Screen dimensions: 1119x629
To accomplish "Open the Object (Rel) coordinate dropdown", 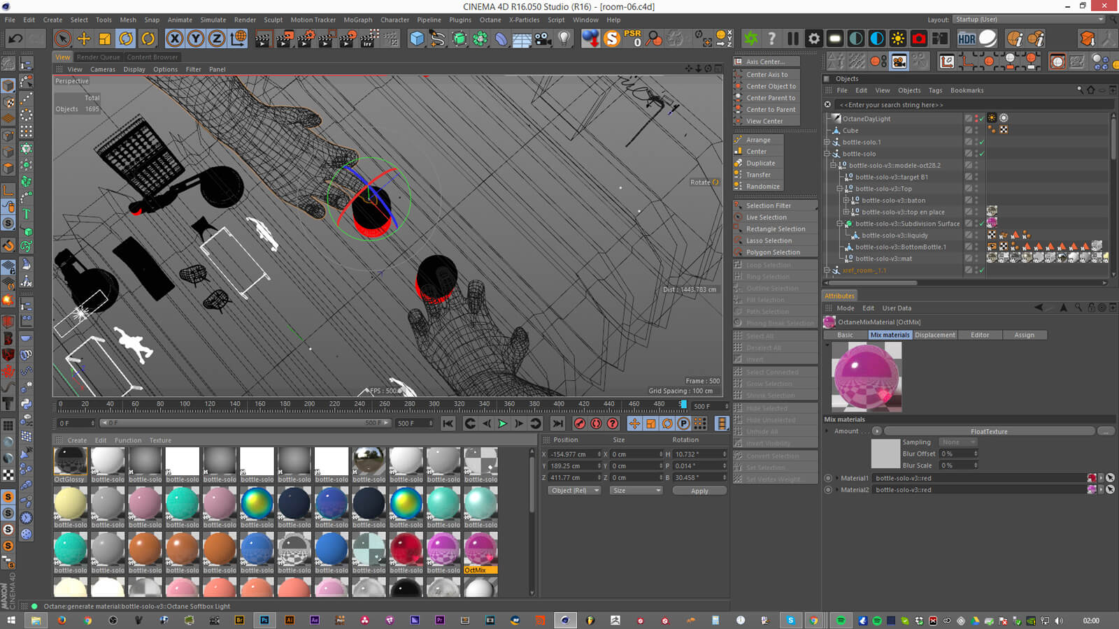I will tap(574, 491).
